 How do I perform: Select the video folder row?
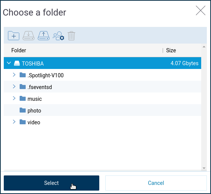(x=102, y=122)
